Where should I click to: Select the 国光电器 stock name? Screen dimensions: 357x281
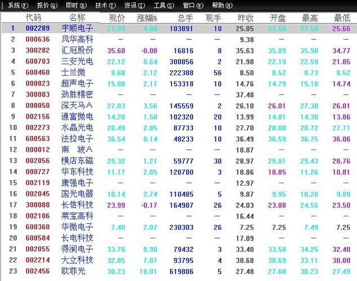pos(77,194)
